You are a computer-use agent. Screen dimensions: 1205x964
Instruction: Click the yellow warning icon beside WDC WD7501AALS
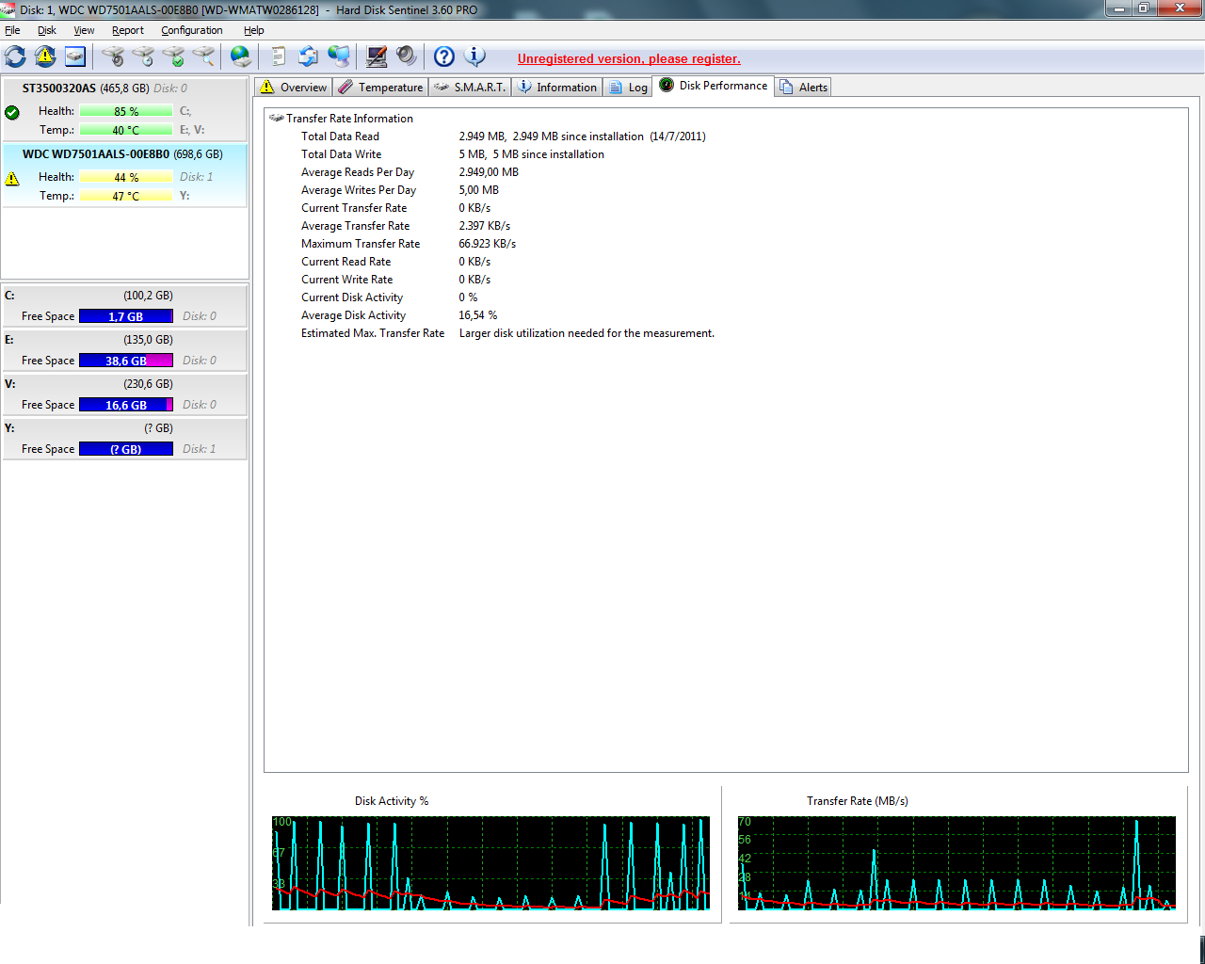(x=12, y=178)
